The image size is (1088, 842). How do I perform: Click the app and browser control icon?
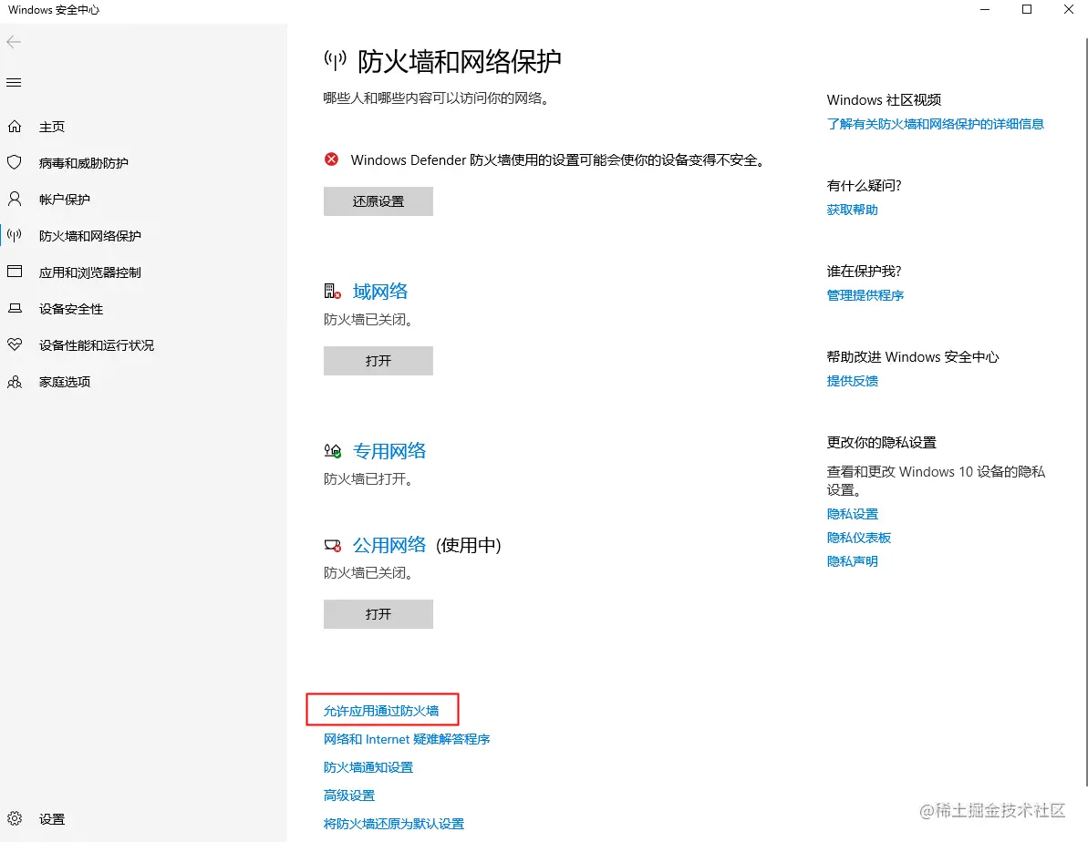(15, 272)
